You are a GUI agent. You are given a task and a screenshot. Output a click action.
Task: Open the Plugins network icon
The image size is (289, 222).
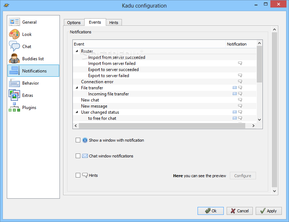14,107
